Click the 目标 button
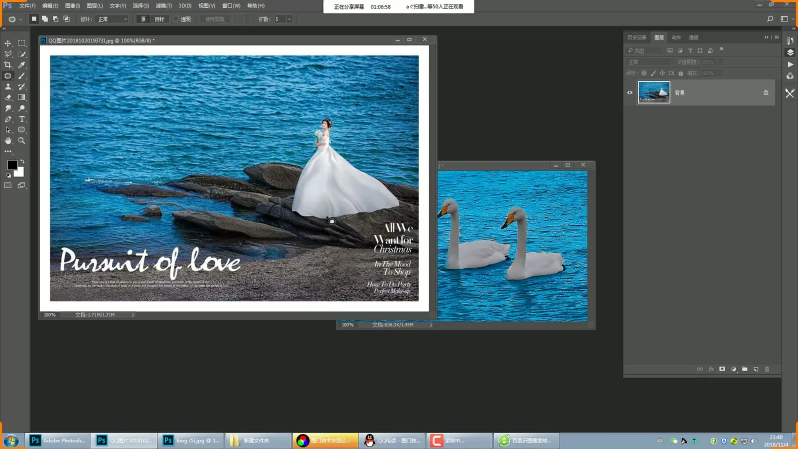This screenshot has width=798, height=449. 159,19
